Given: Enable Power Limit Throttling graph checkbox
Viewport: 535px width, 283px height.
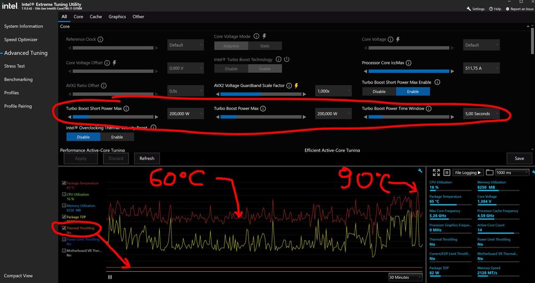Looking at the screenshot, I should 64,239.
